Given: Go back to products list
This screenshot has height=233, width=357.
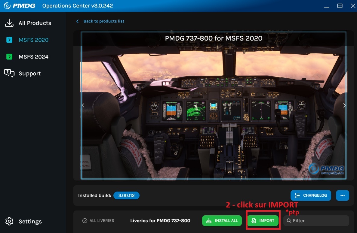Looking at the screenshot, I should tap(104, 21).
